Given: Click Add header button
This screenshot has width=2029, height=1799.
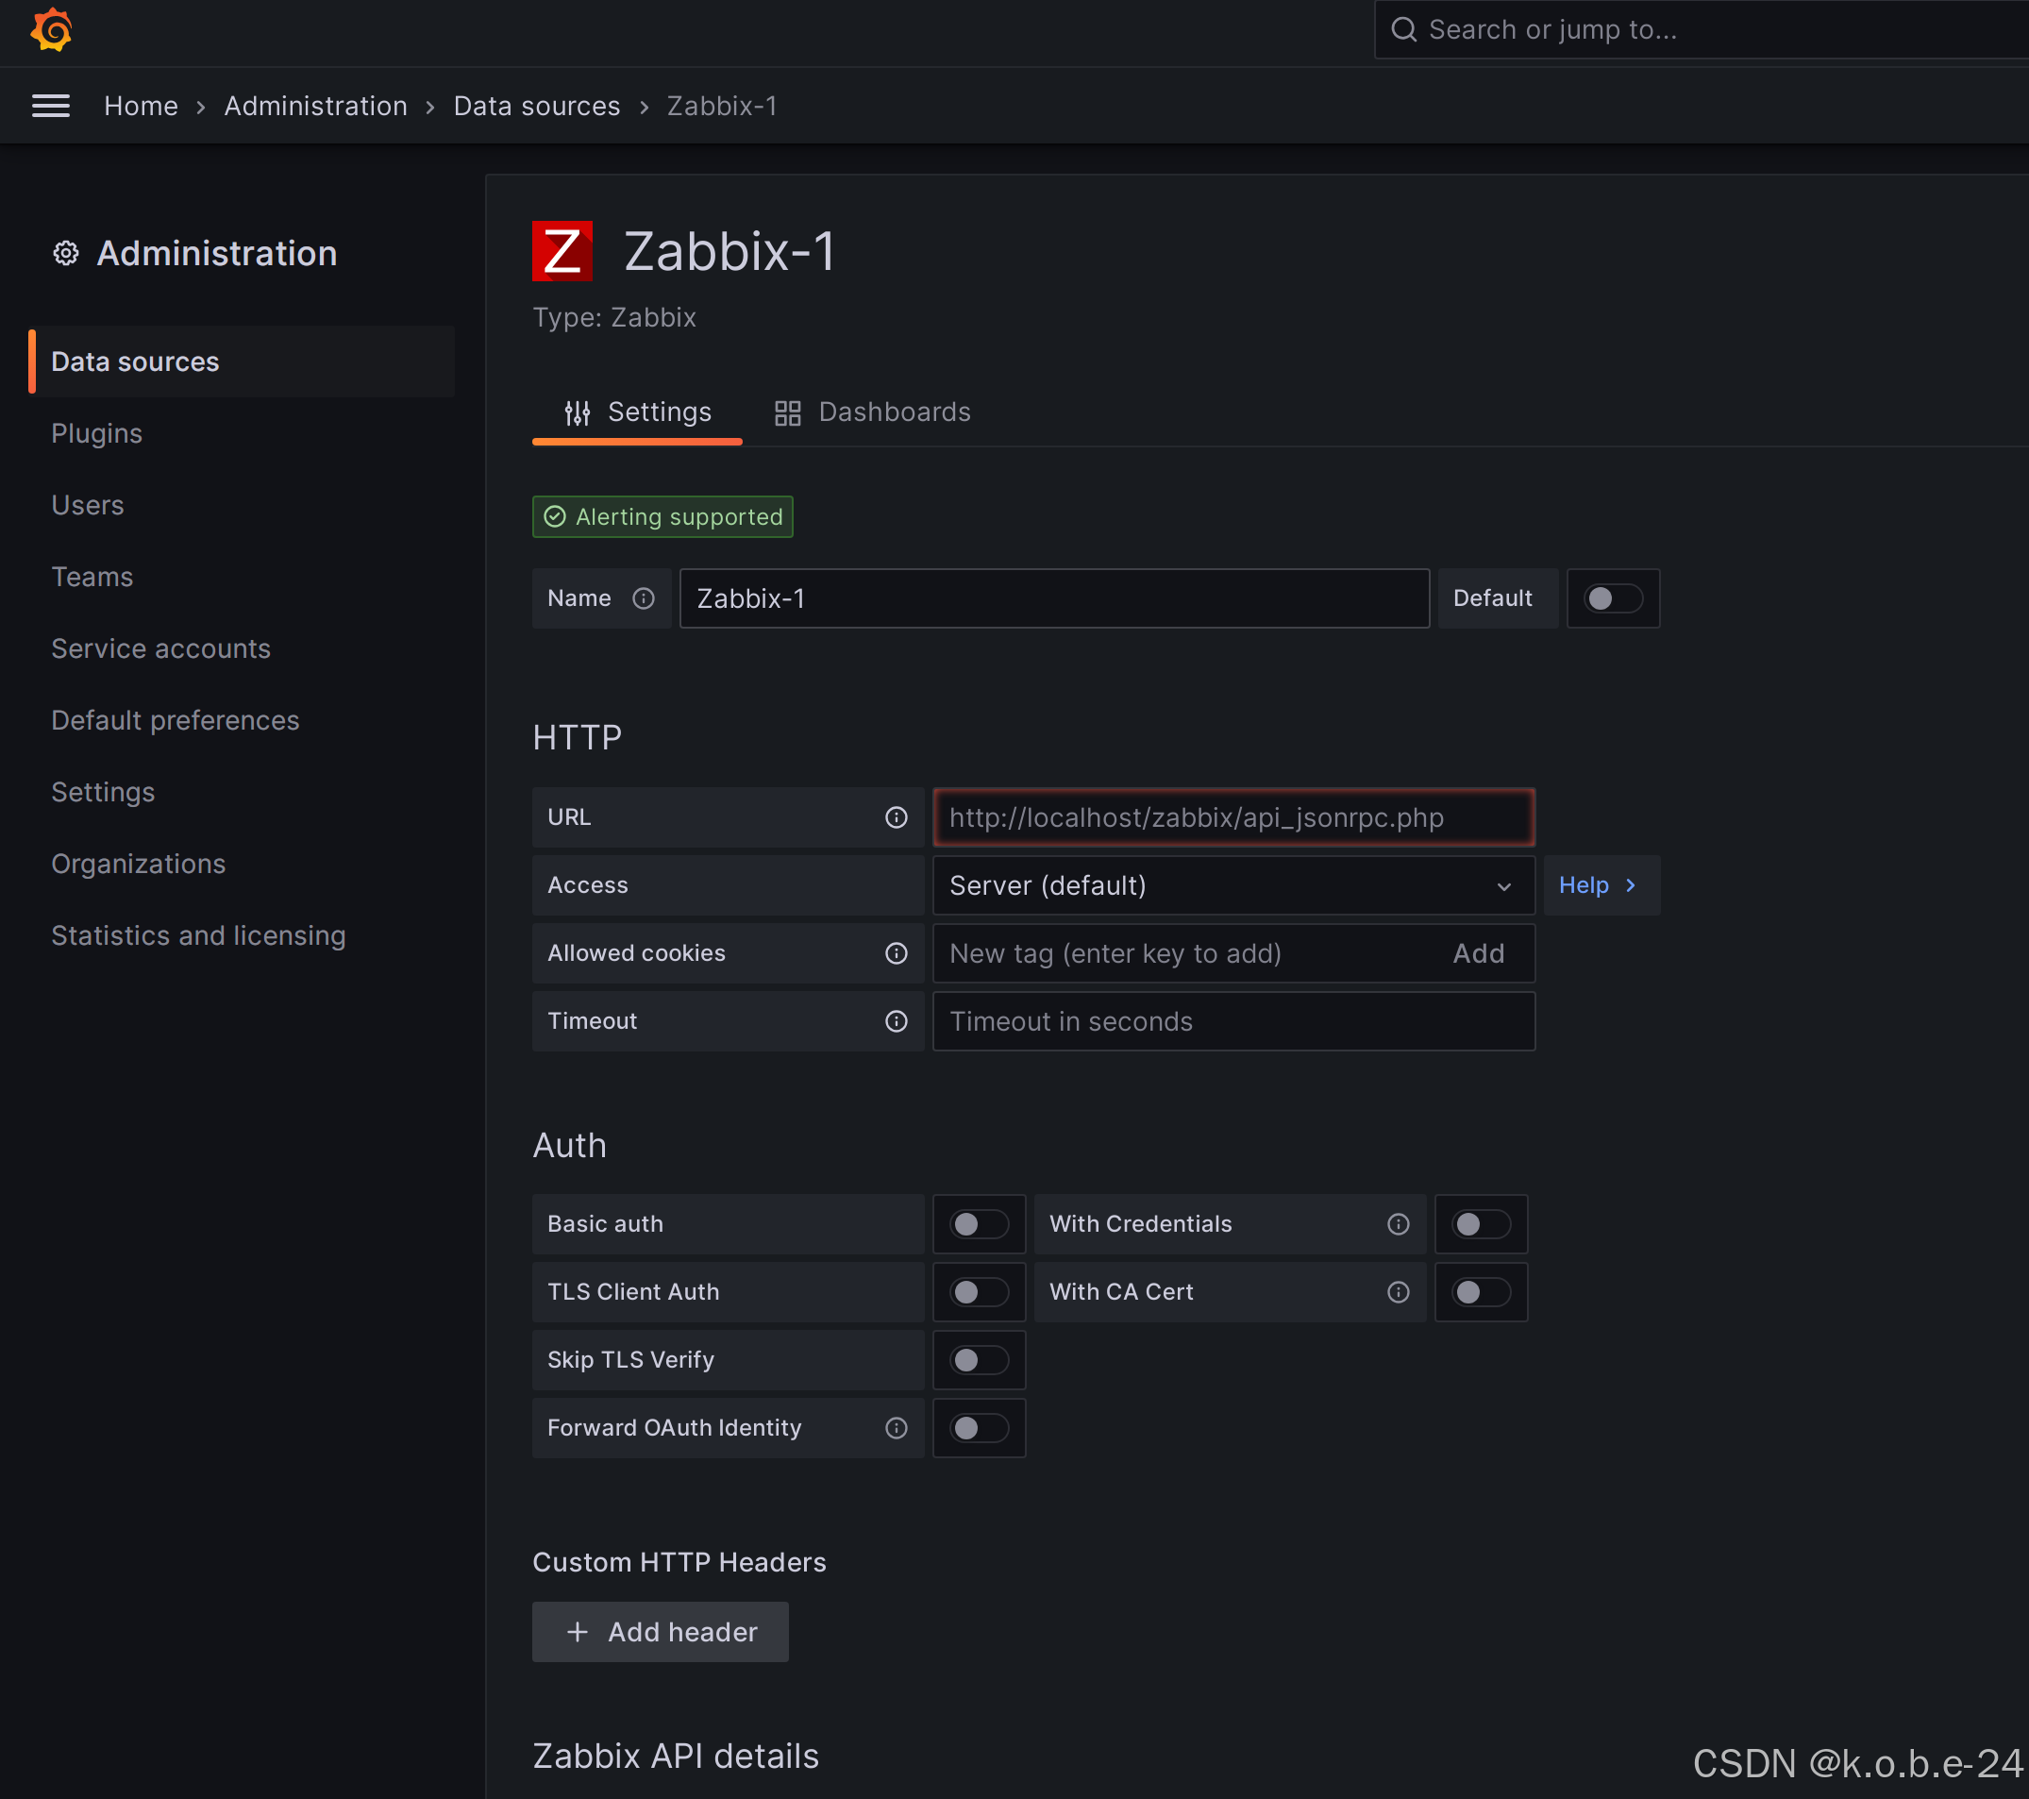Looking at the screenshot, I should point(660,1632).
